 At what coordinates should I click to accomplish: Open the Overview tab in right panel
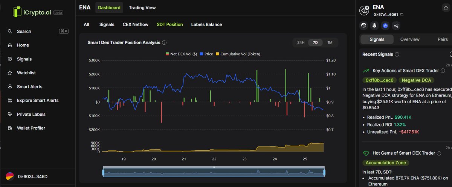coord(410,39)
